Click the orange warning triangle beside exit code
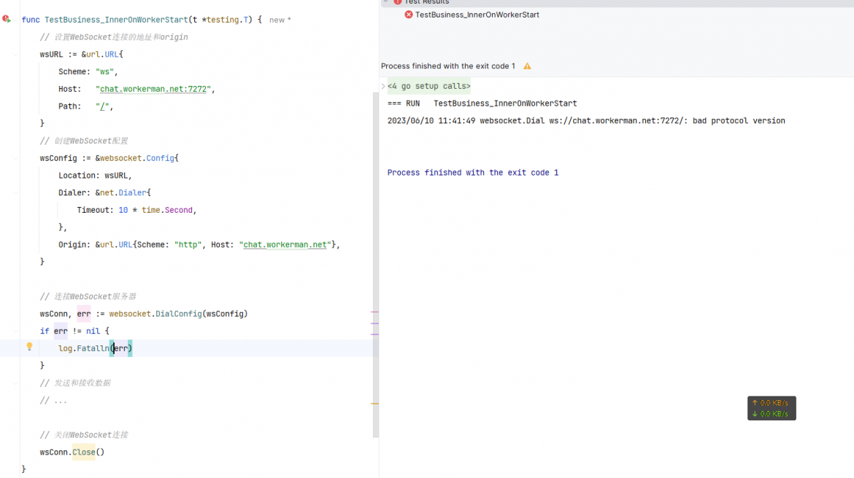Screen dimensions: 854x478 point(527,66)
